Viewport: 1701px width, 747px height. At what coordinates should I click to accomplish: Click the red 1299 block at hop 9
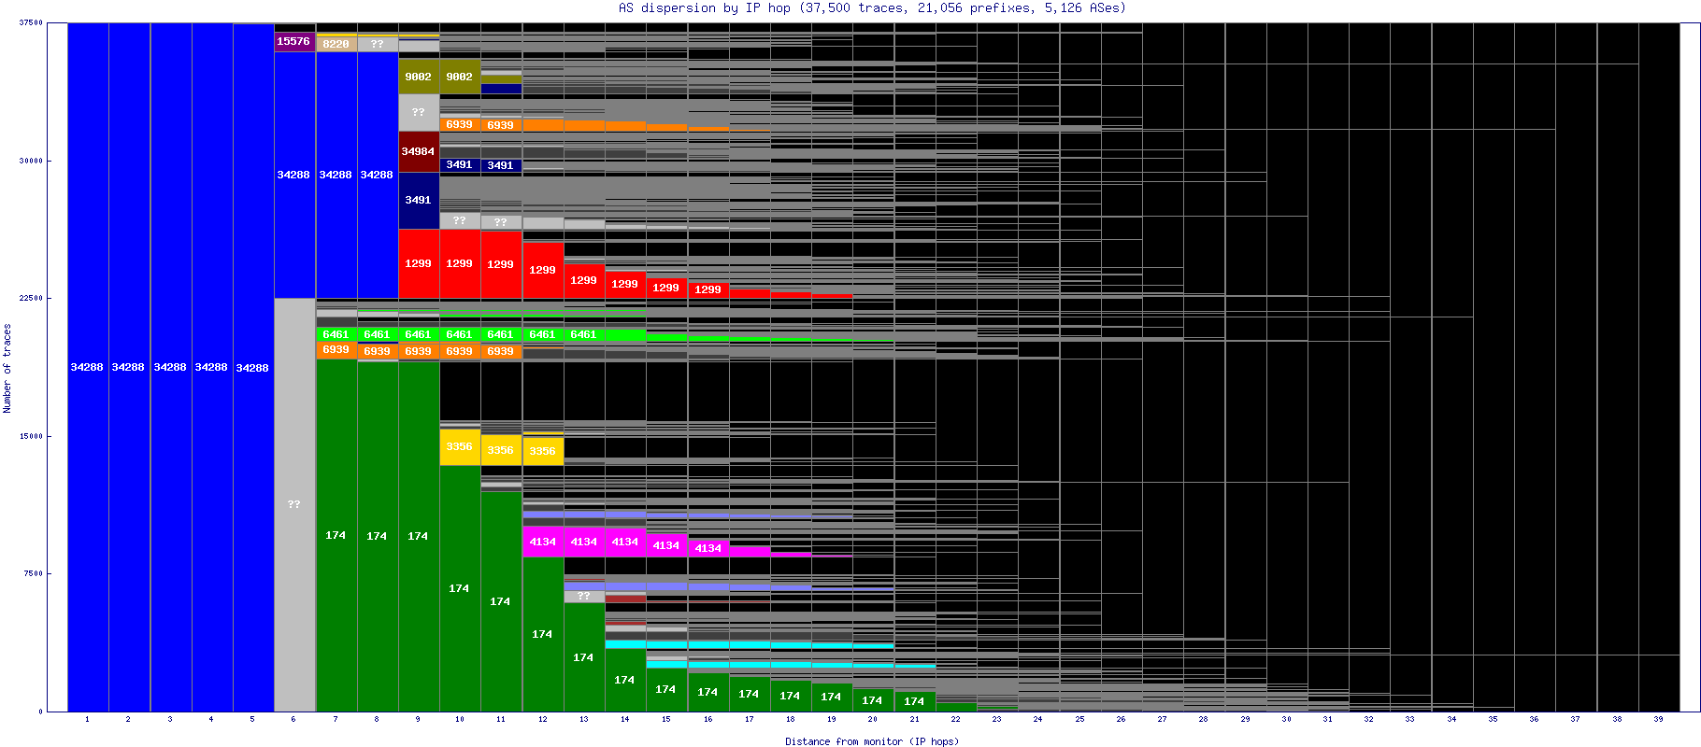(x=419, y=263)
